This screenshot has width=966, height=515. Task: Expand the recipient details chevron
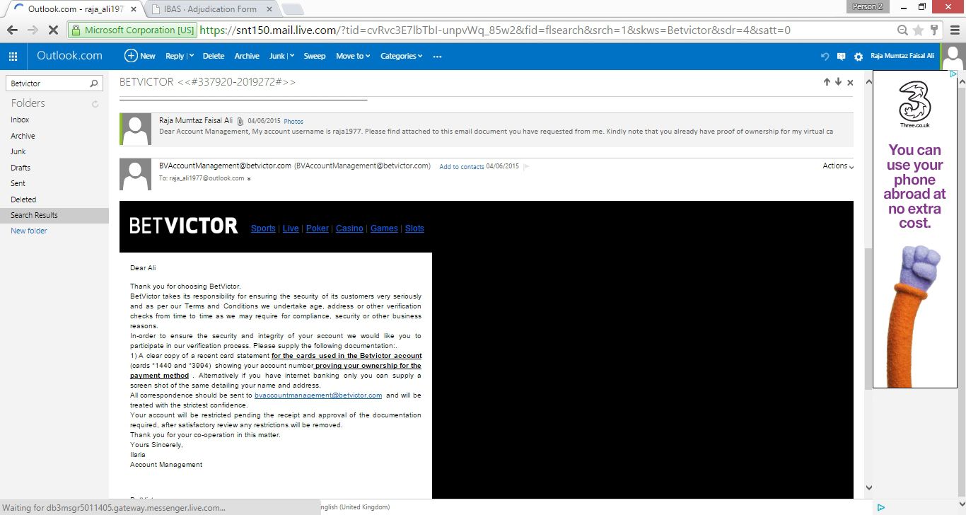click(x=249, y=179)
